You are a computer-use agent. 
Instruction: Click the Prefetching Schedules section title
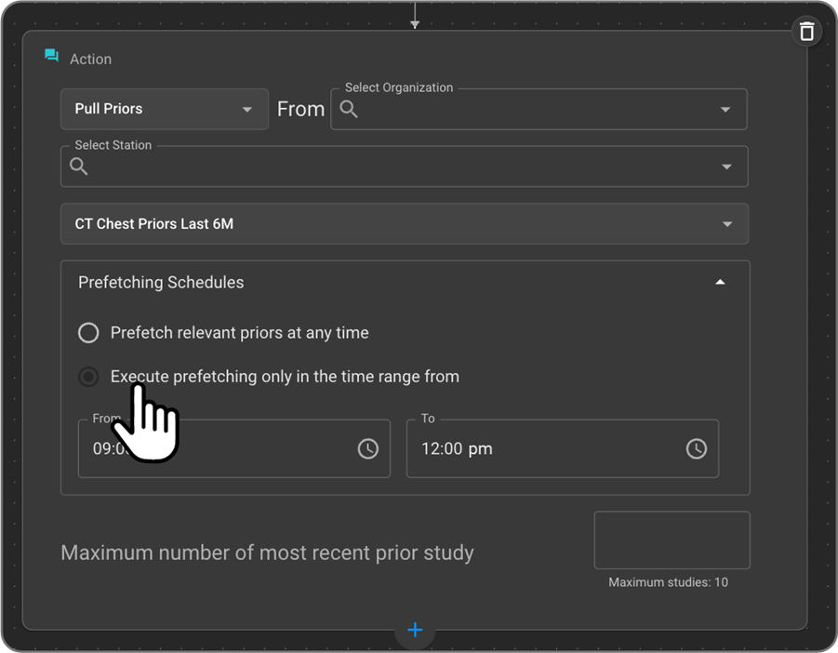161,282
